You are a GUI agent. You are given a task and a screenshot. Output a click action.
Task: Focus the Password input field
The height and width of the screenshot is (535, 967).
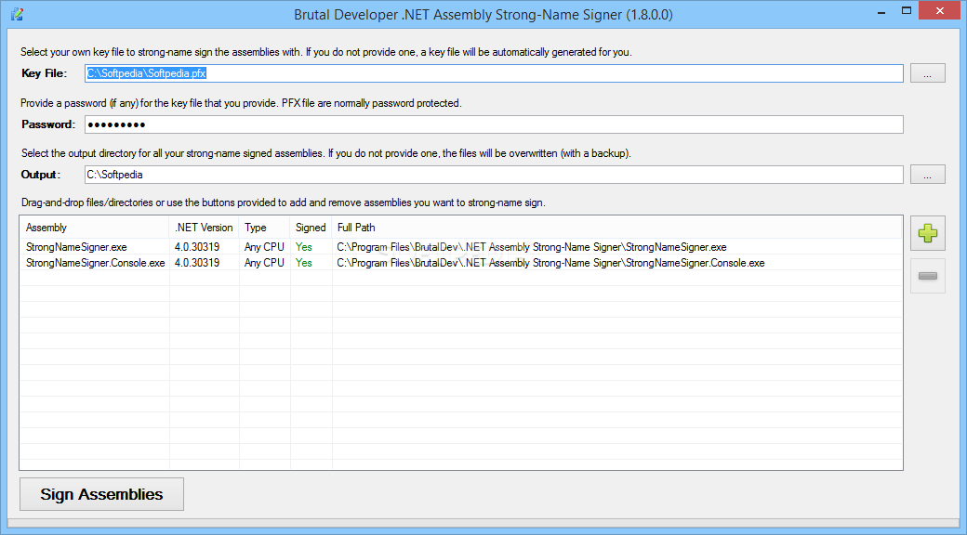point(494,124)
